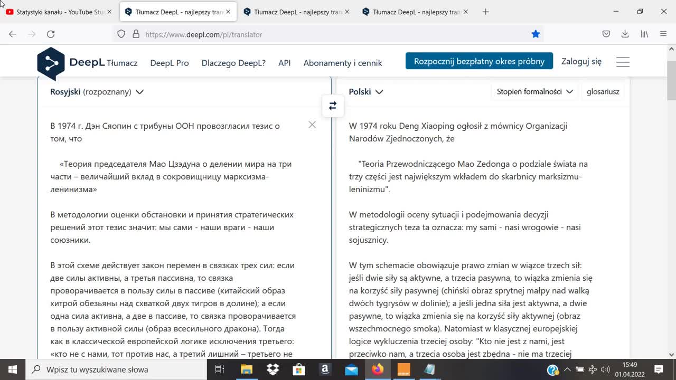Click the tracking protection shield icon
The width and height of the screenshot is (676, 380).
121,34
